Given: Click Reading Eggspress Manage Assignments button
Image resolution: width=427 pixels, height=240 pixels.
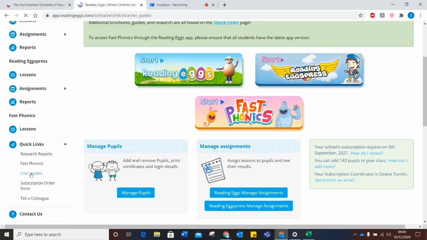Looking at the screenshot, I should [x=249, y=206].
